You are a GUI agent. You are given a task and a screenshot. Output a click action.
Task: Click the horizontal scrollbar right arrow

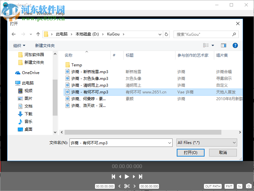[240, 132]
